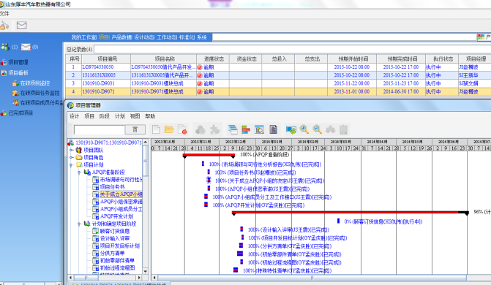The image size is (491, 285).
Task: Click the online users icon showing (1)
Action: (5, 47)
